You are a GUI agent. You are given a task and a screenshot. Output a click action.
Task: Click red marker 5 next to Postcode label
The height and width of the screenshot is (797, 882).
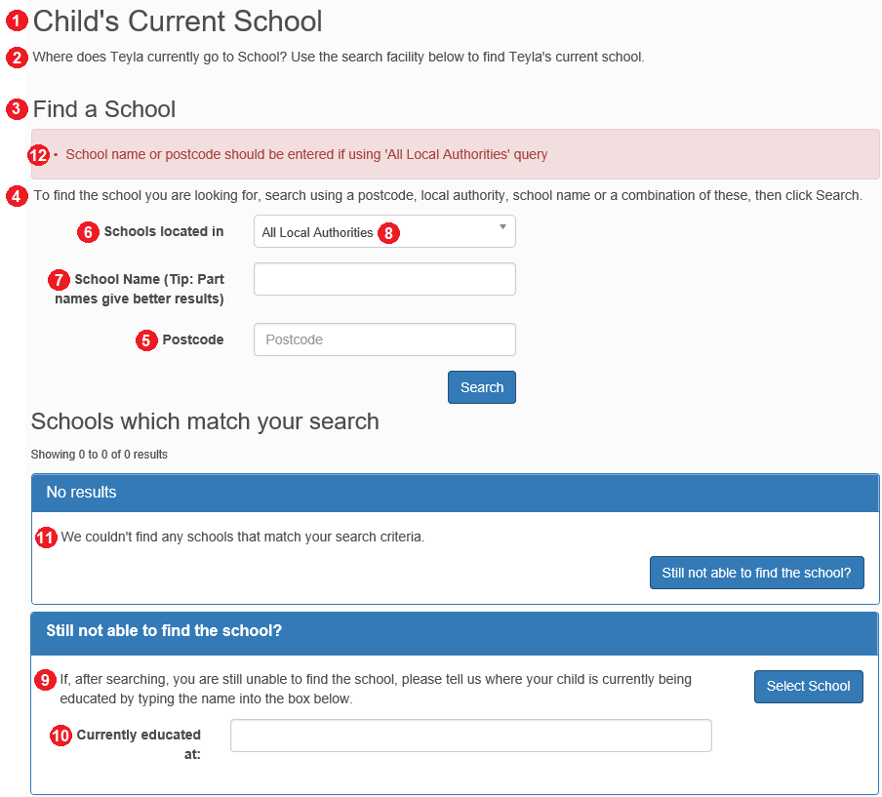146,340
